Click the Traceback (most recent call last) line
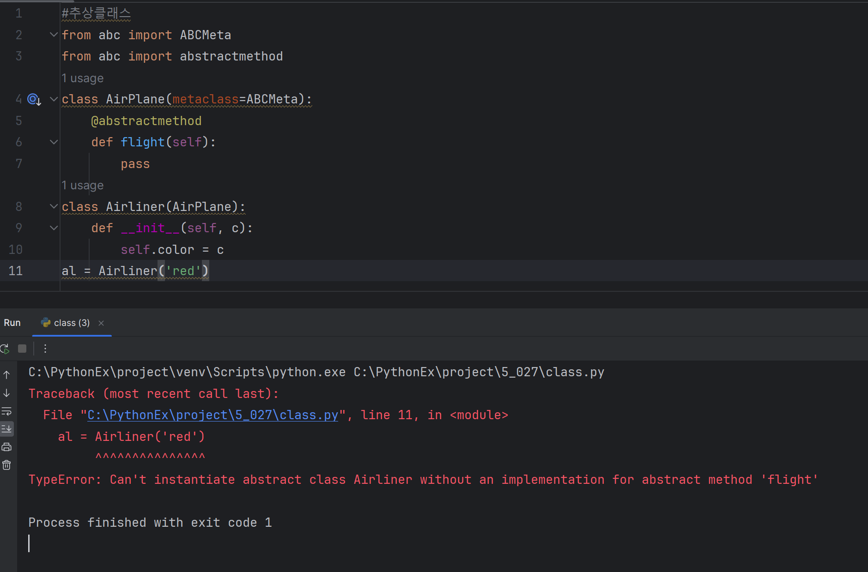868x572 pixels. 154,394
